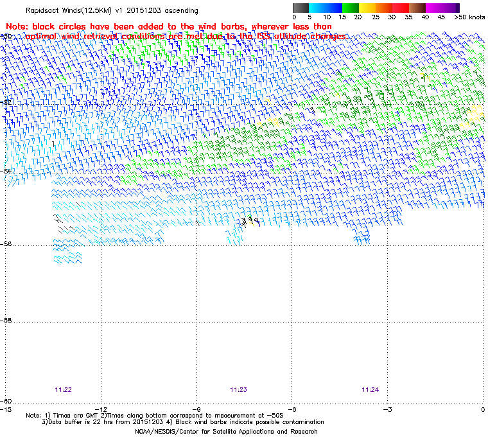Click the green 15-20 knots legend segment
The width and height of the screenshot is (488, 442).
(x=351, y=8)
